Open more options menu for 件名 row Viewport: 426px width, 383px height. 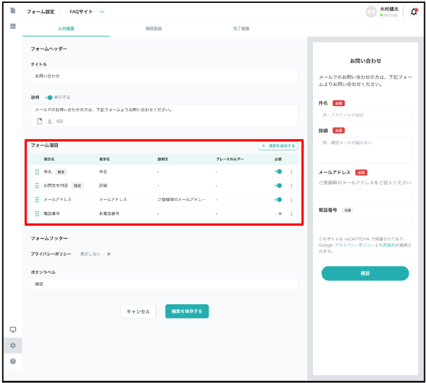[291, 172]
